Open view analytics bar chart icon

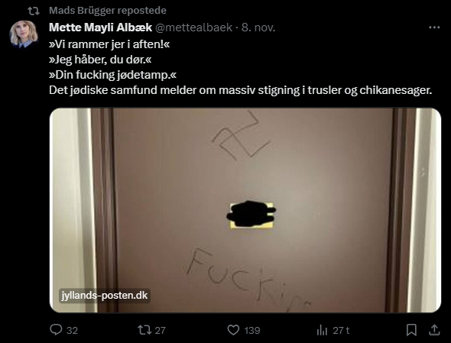tap(322, 330)
